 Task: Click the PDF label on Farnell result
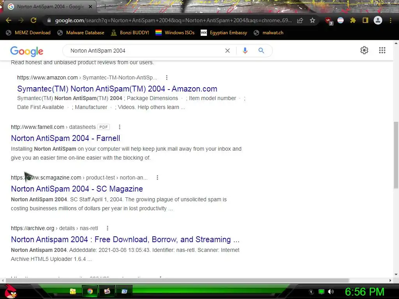point(104,127)
